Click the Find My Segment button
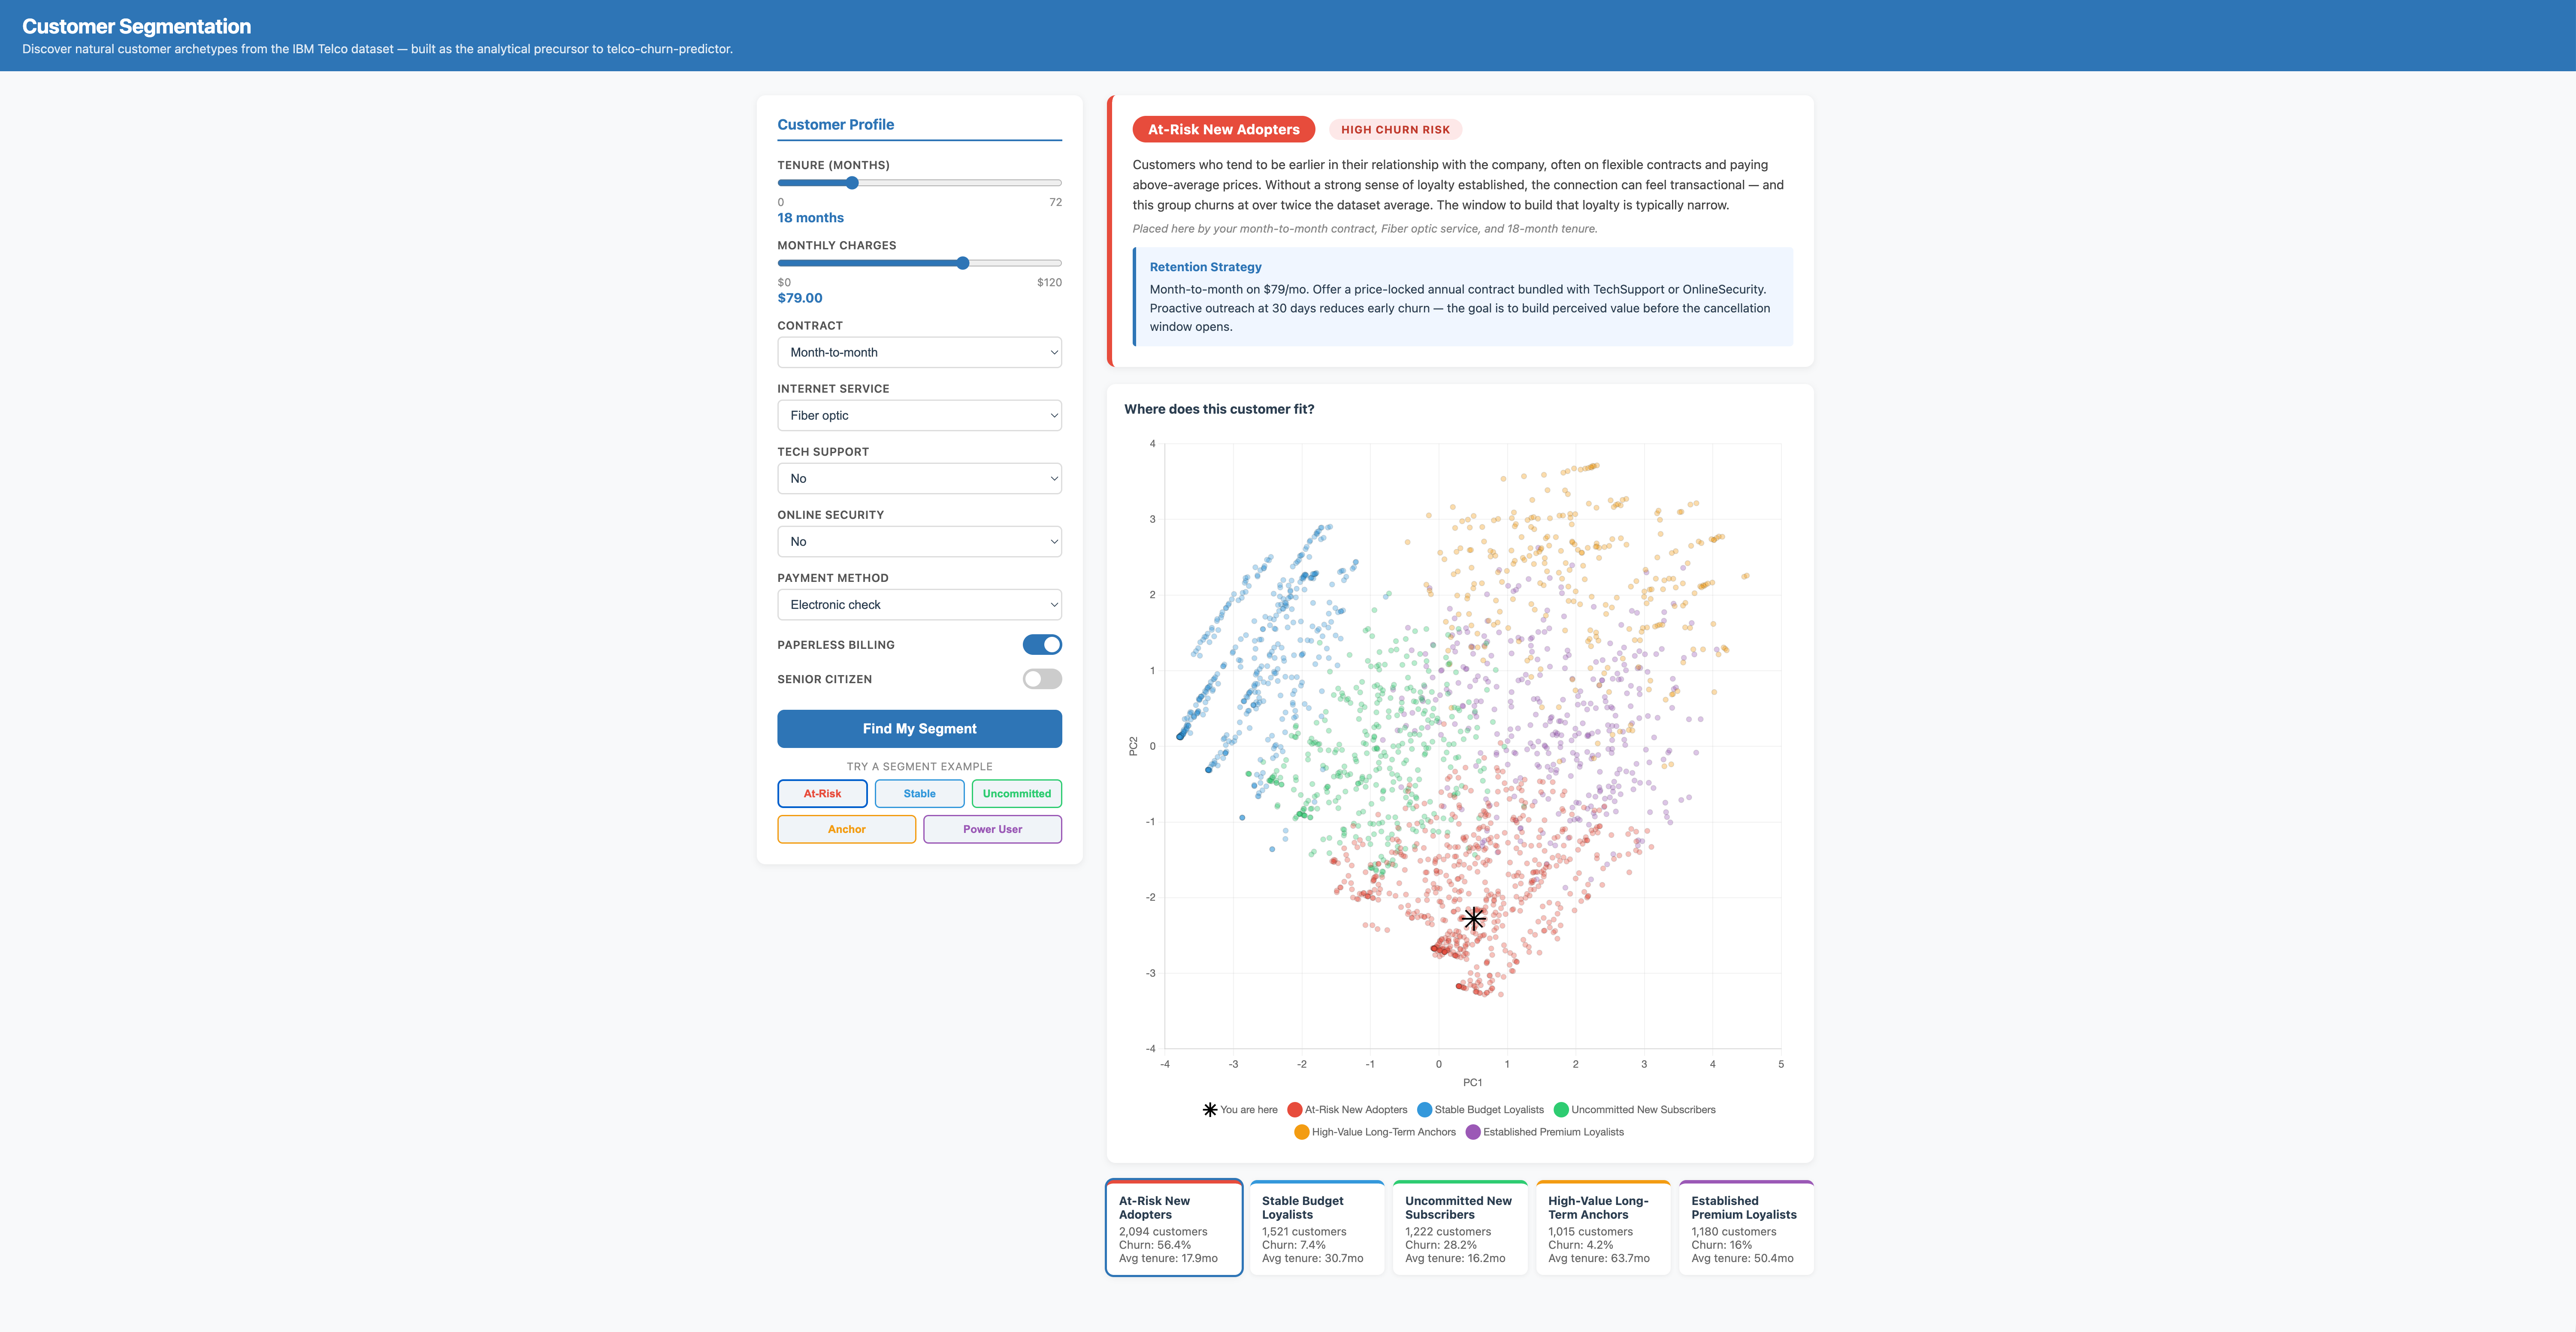The image size is (2576, 1332). click(919, 729)
